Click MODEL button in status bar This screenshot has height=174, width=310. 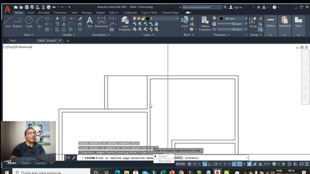[181, 164]
